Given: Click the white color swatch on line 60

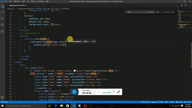Looking at the screenshot, I should (x=75, y=71).
